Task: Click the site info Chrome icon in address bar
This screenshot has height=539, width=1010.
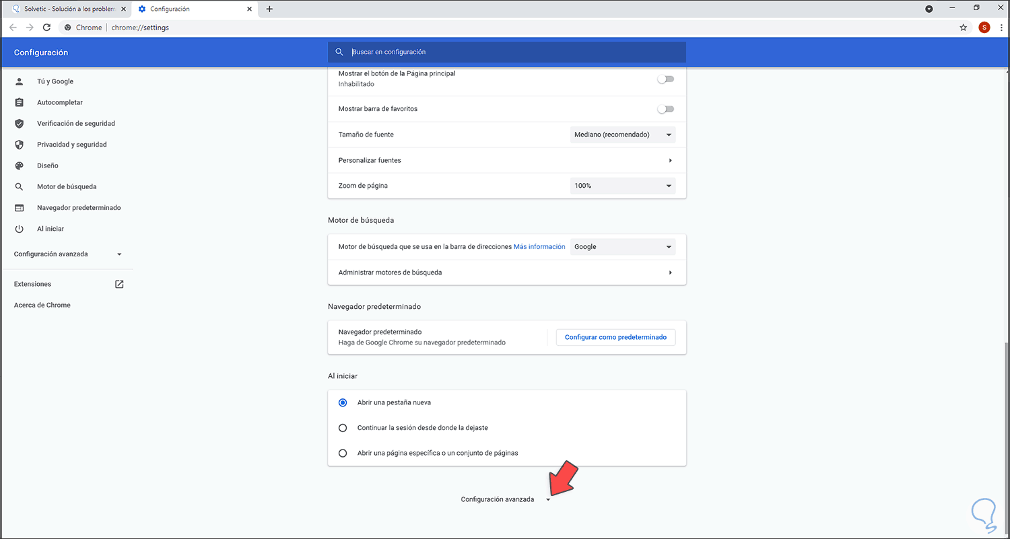Action: pyautogui.click(x=68, y=28)
